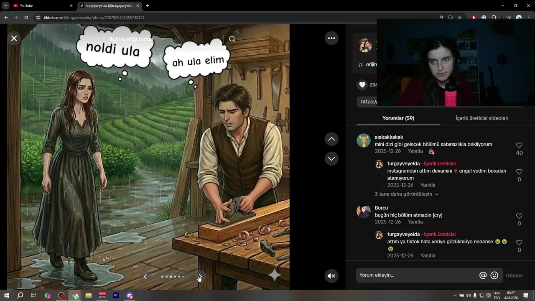Like turgayveyelda's 'attım ya tiktok' reply
Screen dimensions: 535x301
pyautogui.click(x=519, y=242)
